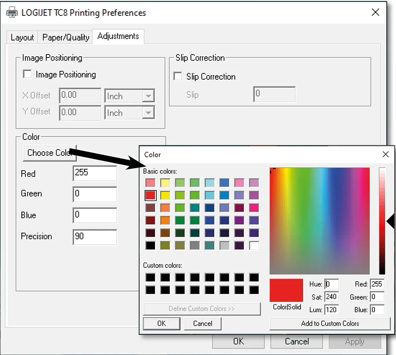Click the Apply button
Screen dimensions: 396x355
(355, 342)
